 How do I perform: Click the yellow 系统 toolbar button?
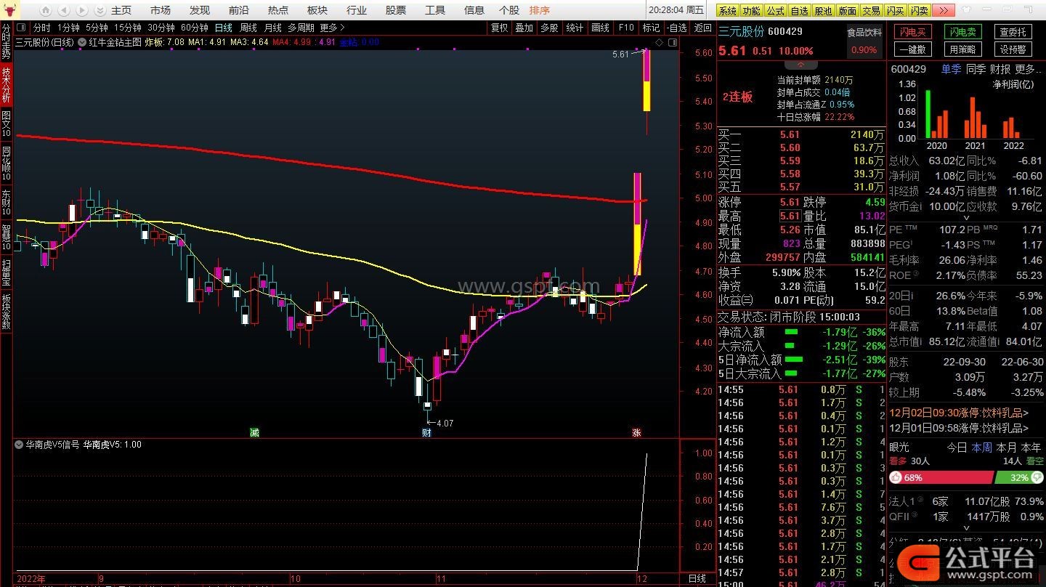[x=728, y=10]
